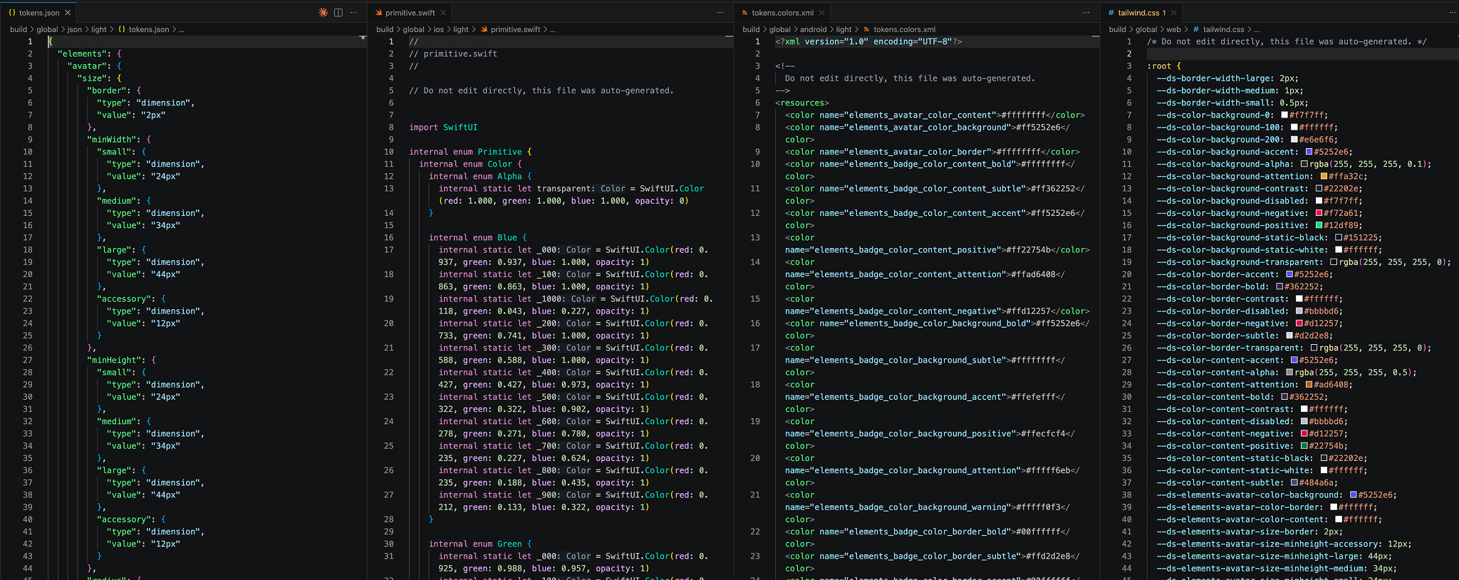Screen dimensions: 1459x580
Task: Click the --ds-color-border-accent color swatch
Action: (x=1289, y=274)
